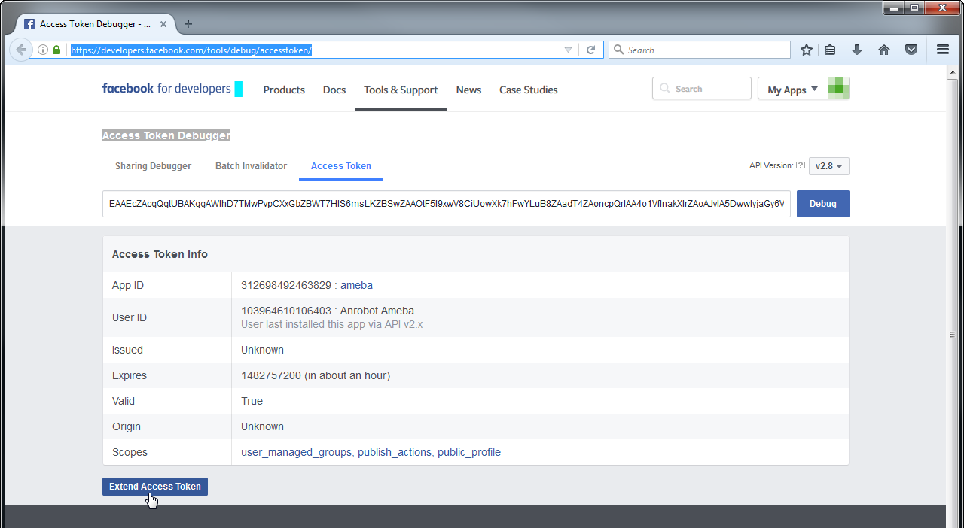Image resolution: width=964 pixels, height=528 pixels.
Task: Click the green secure padlock icon
Action: pos(56,50)
